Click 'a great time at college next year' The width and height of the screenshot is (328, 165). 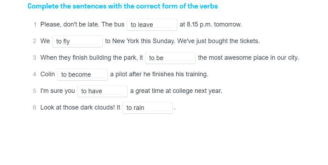point(176,91)
